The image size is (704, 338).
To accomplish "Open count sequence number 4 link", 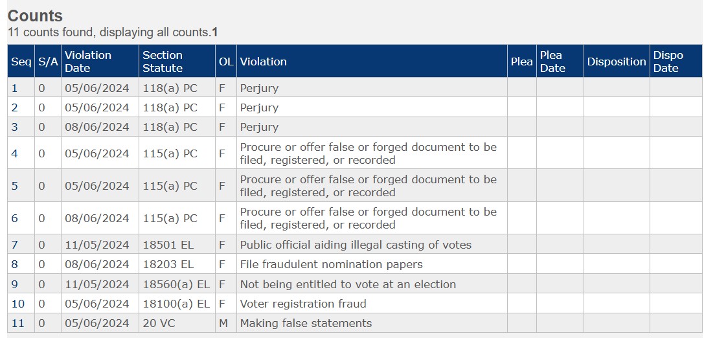I will pos(15,153).
